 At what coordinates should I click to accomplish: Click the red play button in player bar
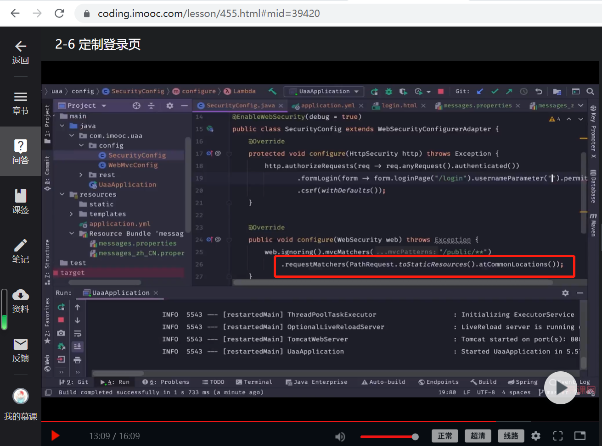click(x=55, y=435)
